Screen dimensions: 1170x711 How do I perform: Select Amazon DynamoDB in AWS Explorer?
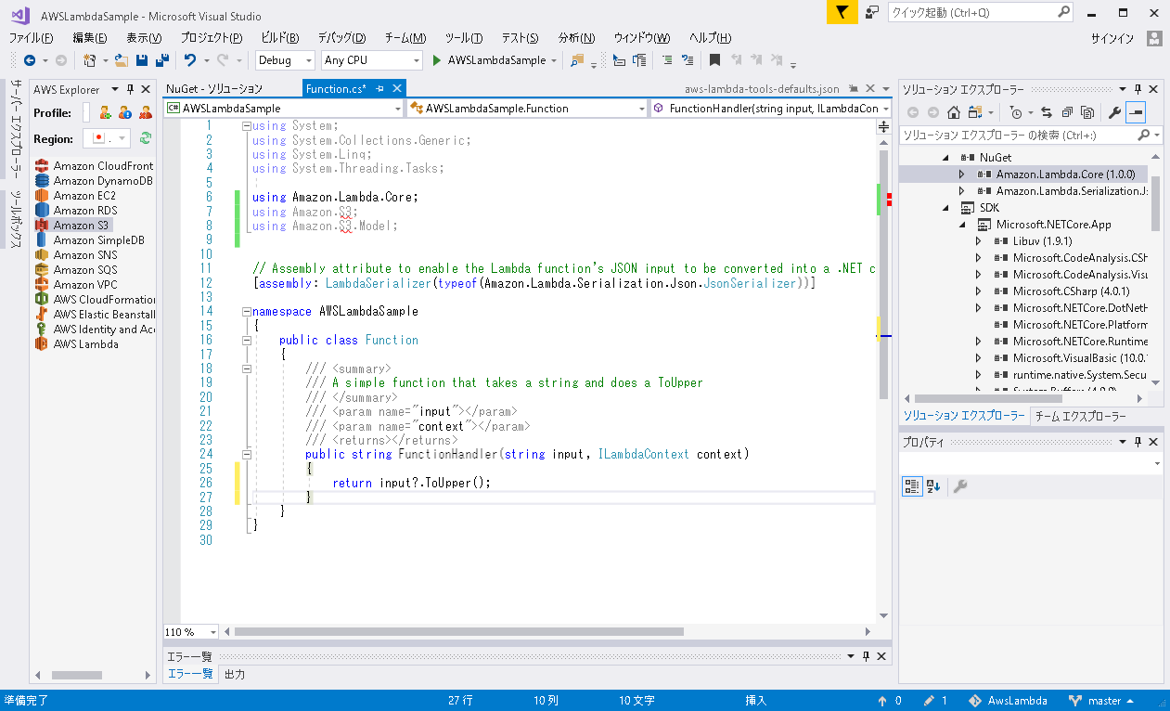[102, 181]
